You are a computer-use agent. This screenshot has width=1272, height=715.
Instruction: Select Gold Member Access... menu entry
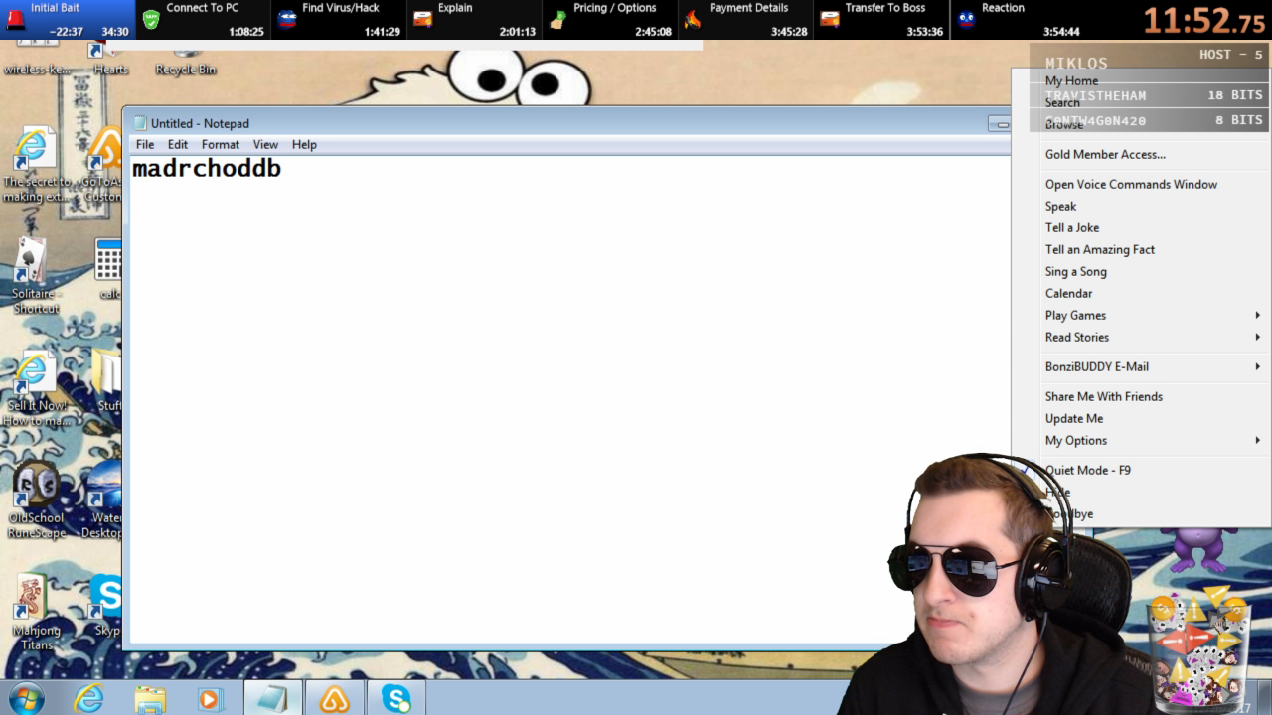click(1105, 154)
